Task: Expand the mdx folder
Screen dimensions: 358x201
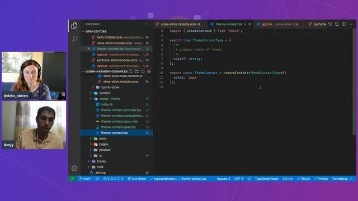Action: click(x=89, y=167)
